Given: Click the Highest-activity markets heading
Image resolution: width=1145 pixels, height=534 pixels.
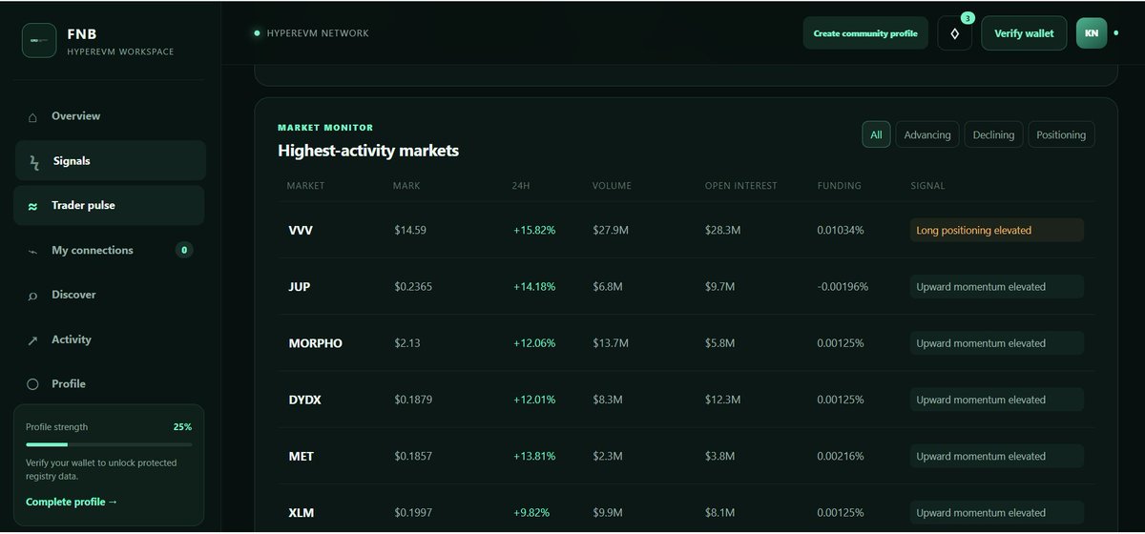Looking at the screenshot, I should [368, 151].
